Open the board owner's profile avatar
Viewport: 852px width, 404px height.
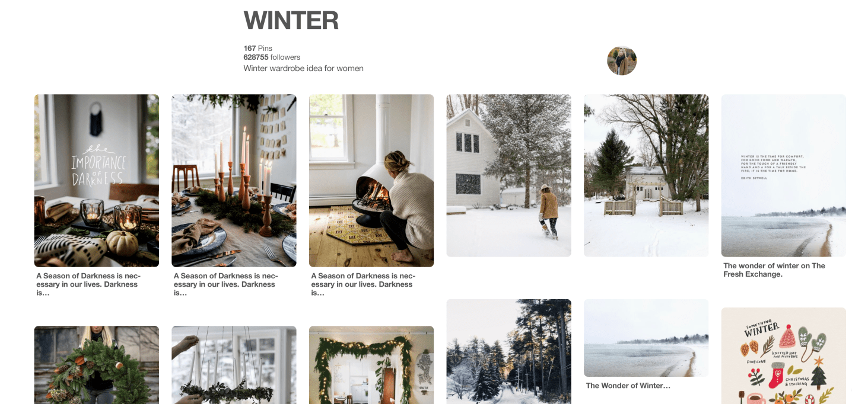(x=622, y=60)
